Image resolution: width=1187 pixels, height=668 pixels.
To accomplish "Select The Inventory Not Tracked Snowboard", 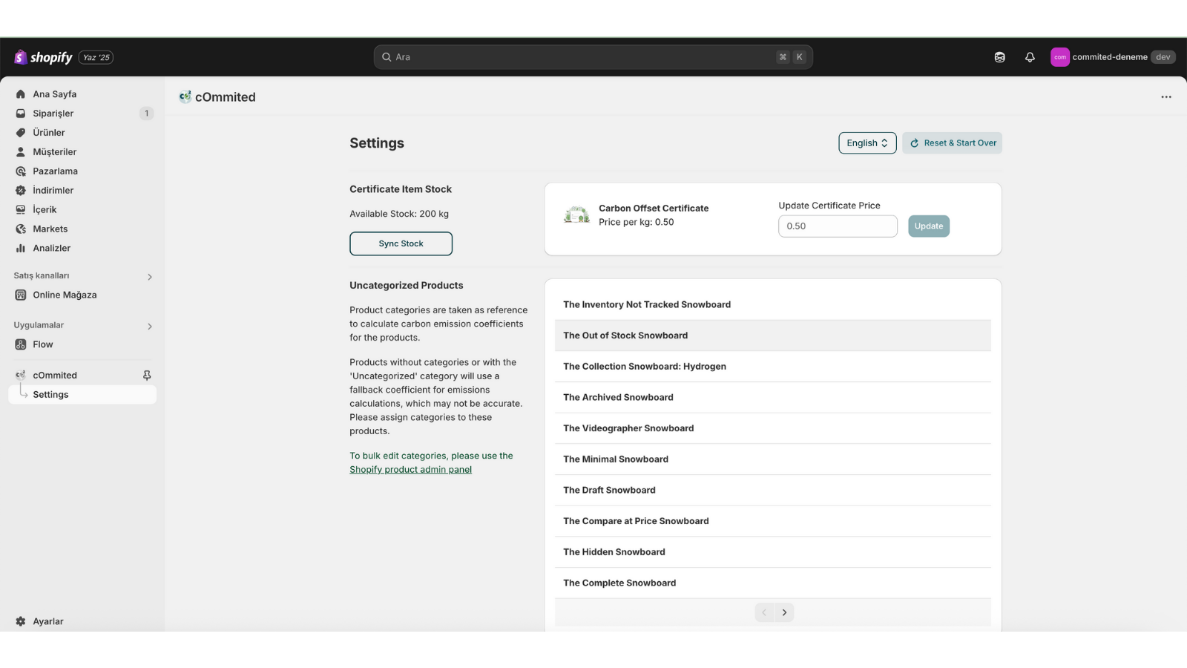I will (x=772, y=305).
